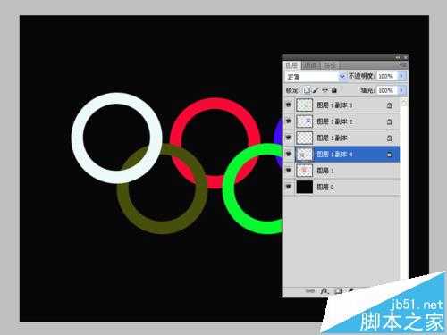Switch to the 图层 layers tab
The width and height of the screenshot is (447, 335).
coord(291,65)
